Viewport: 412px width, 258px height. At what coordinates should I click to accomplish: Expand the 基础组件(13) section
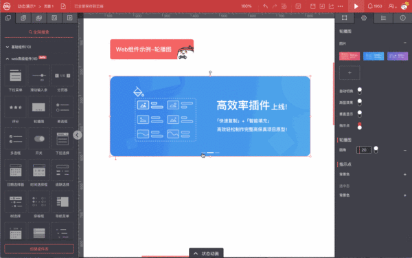click(x=19, y=47)
